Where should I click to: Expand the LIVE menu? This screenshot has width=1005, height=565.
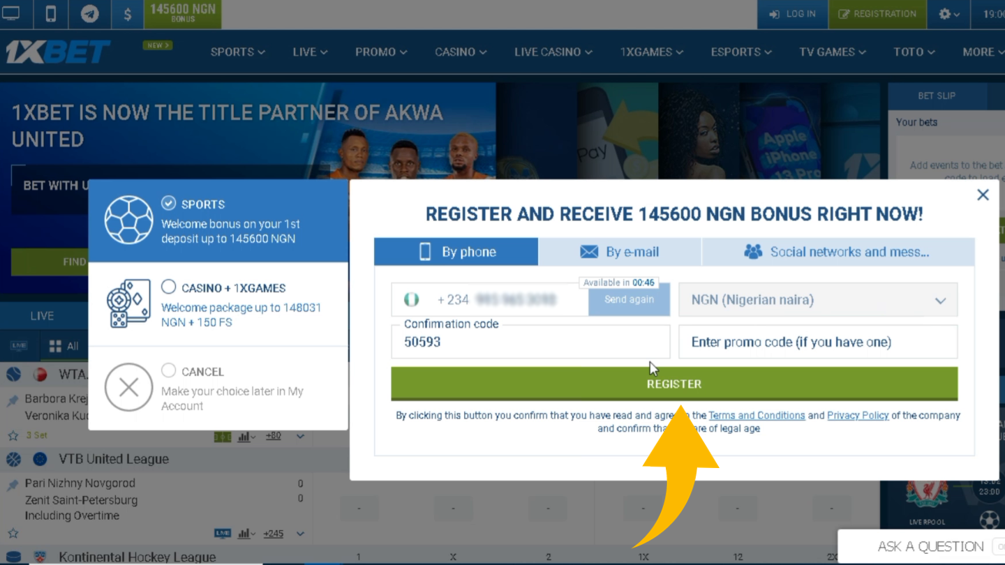(x=310, y=52)
